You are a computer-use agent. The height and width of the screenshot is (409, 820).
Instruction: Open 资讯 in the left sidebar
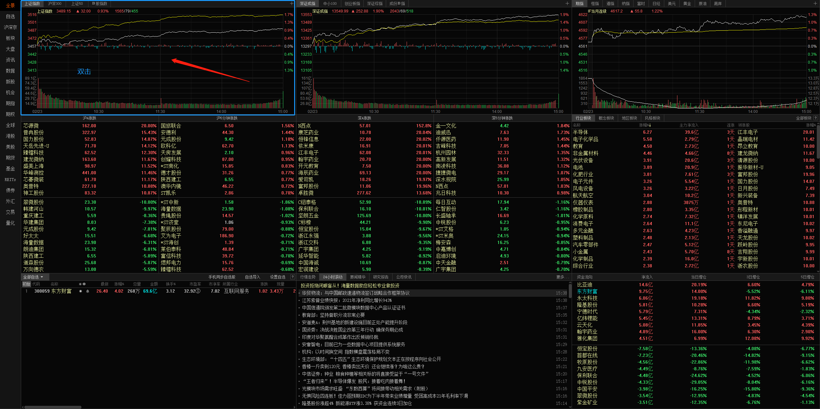click(x=10, y=60)
